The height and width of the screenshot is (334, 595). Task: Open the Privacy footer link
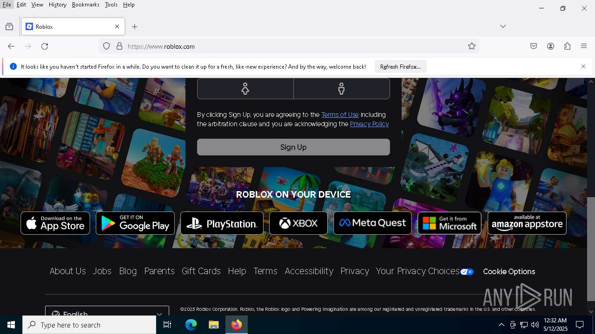click(355, 271)
